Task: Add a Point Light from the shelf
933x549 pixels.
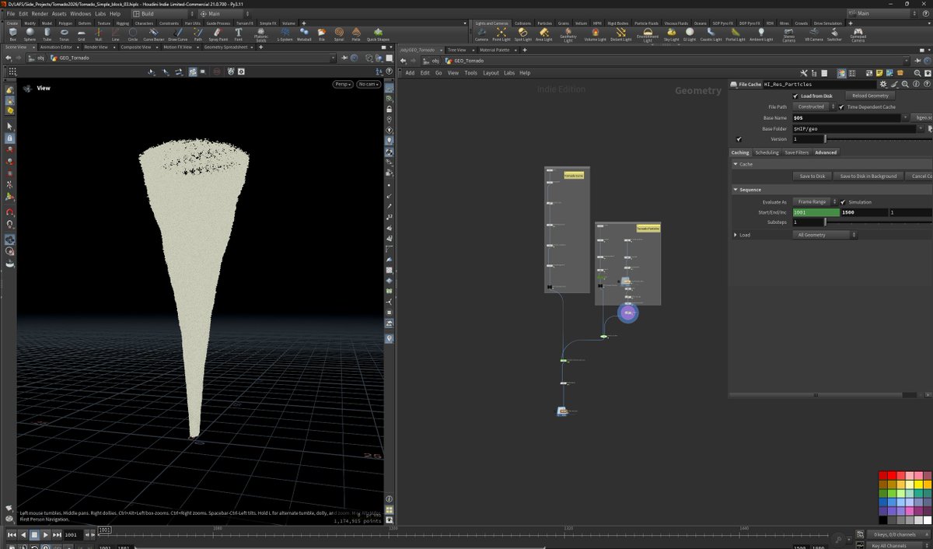Action: (x=501, y=33)
